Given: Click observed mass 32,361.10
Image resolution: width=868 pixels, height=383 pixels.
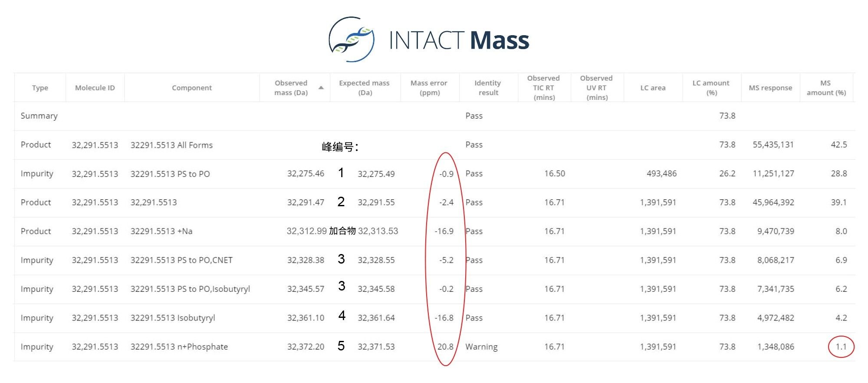Looking at the screenshot, I should click(306, 318).
